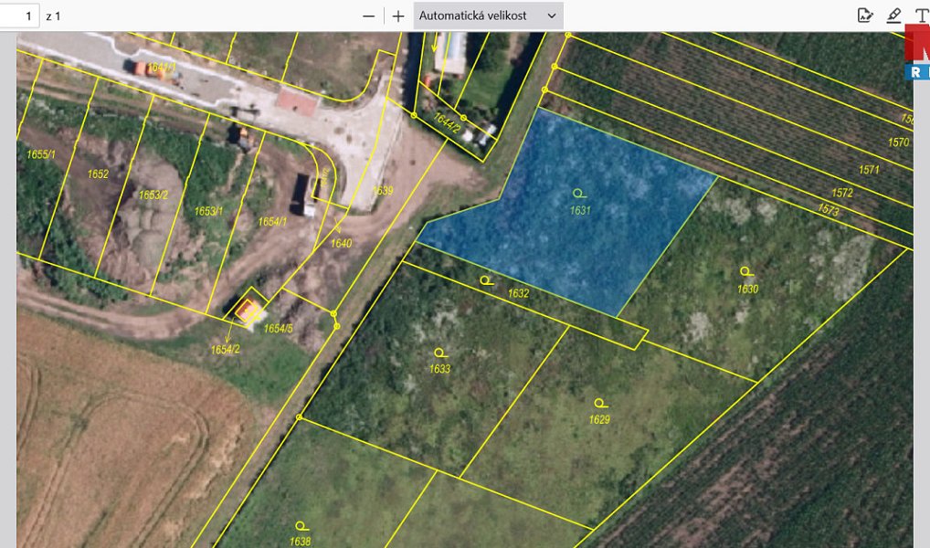This screenshot has height=548, width=930.
Task: Click parcel label 1638
Action: 300,542
